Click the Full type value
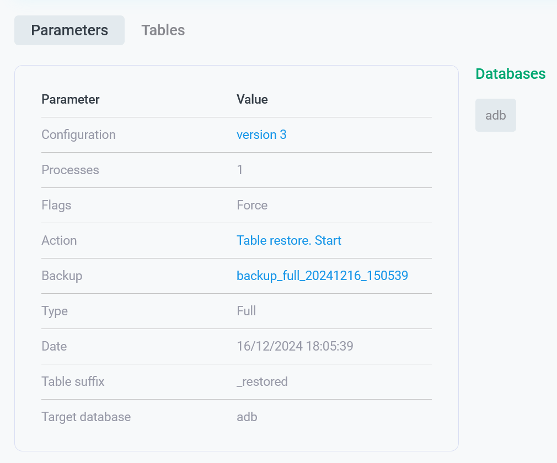 coord(246,311)
